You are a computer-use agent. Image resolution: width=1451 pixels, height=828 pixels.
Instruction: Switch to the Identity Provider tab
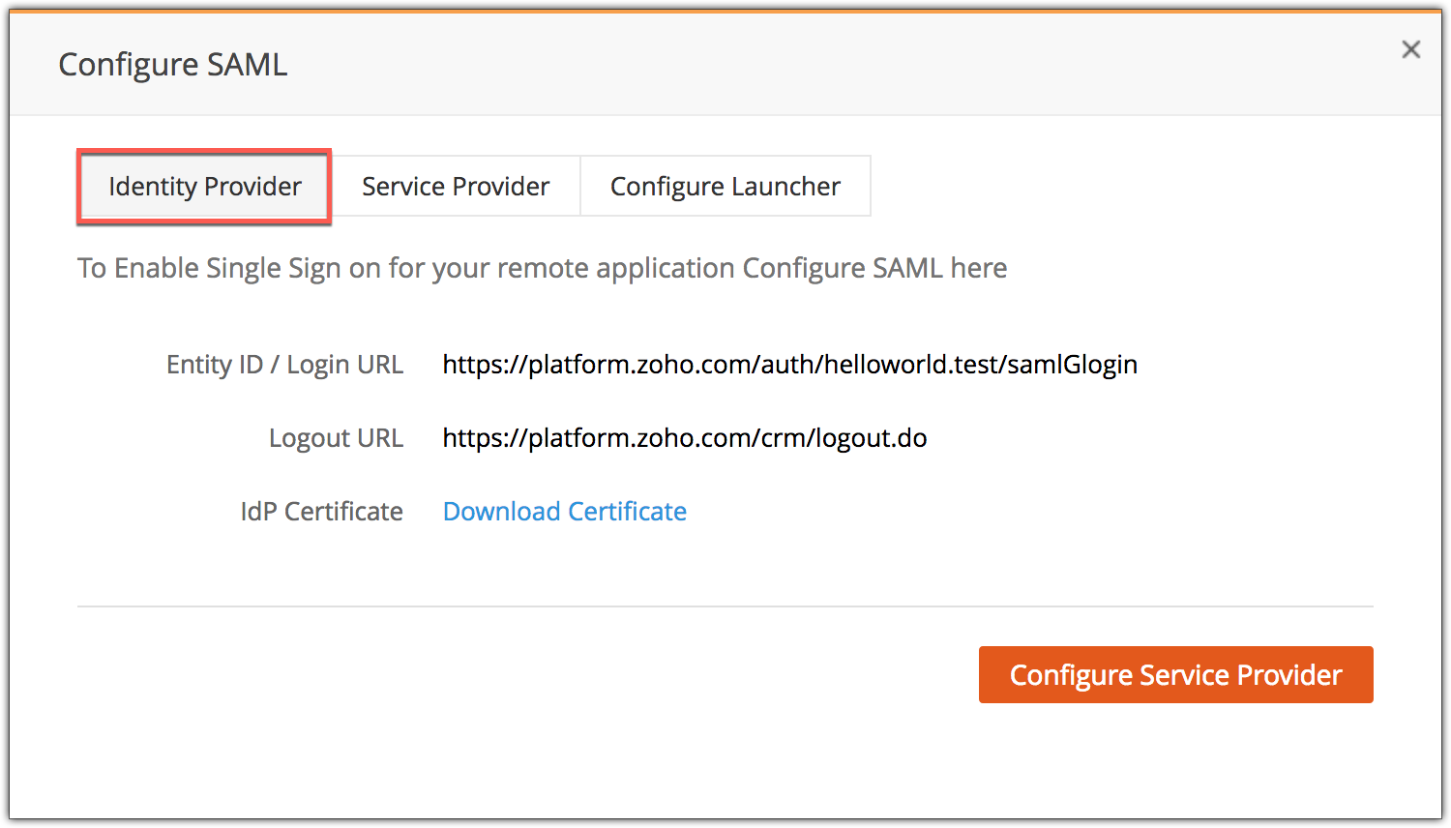(204, 187)
